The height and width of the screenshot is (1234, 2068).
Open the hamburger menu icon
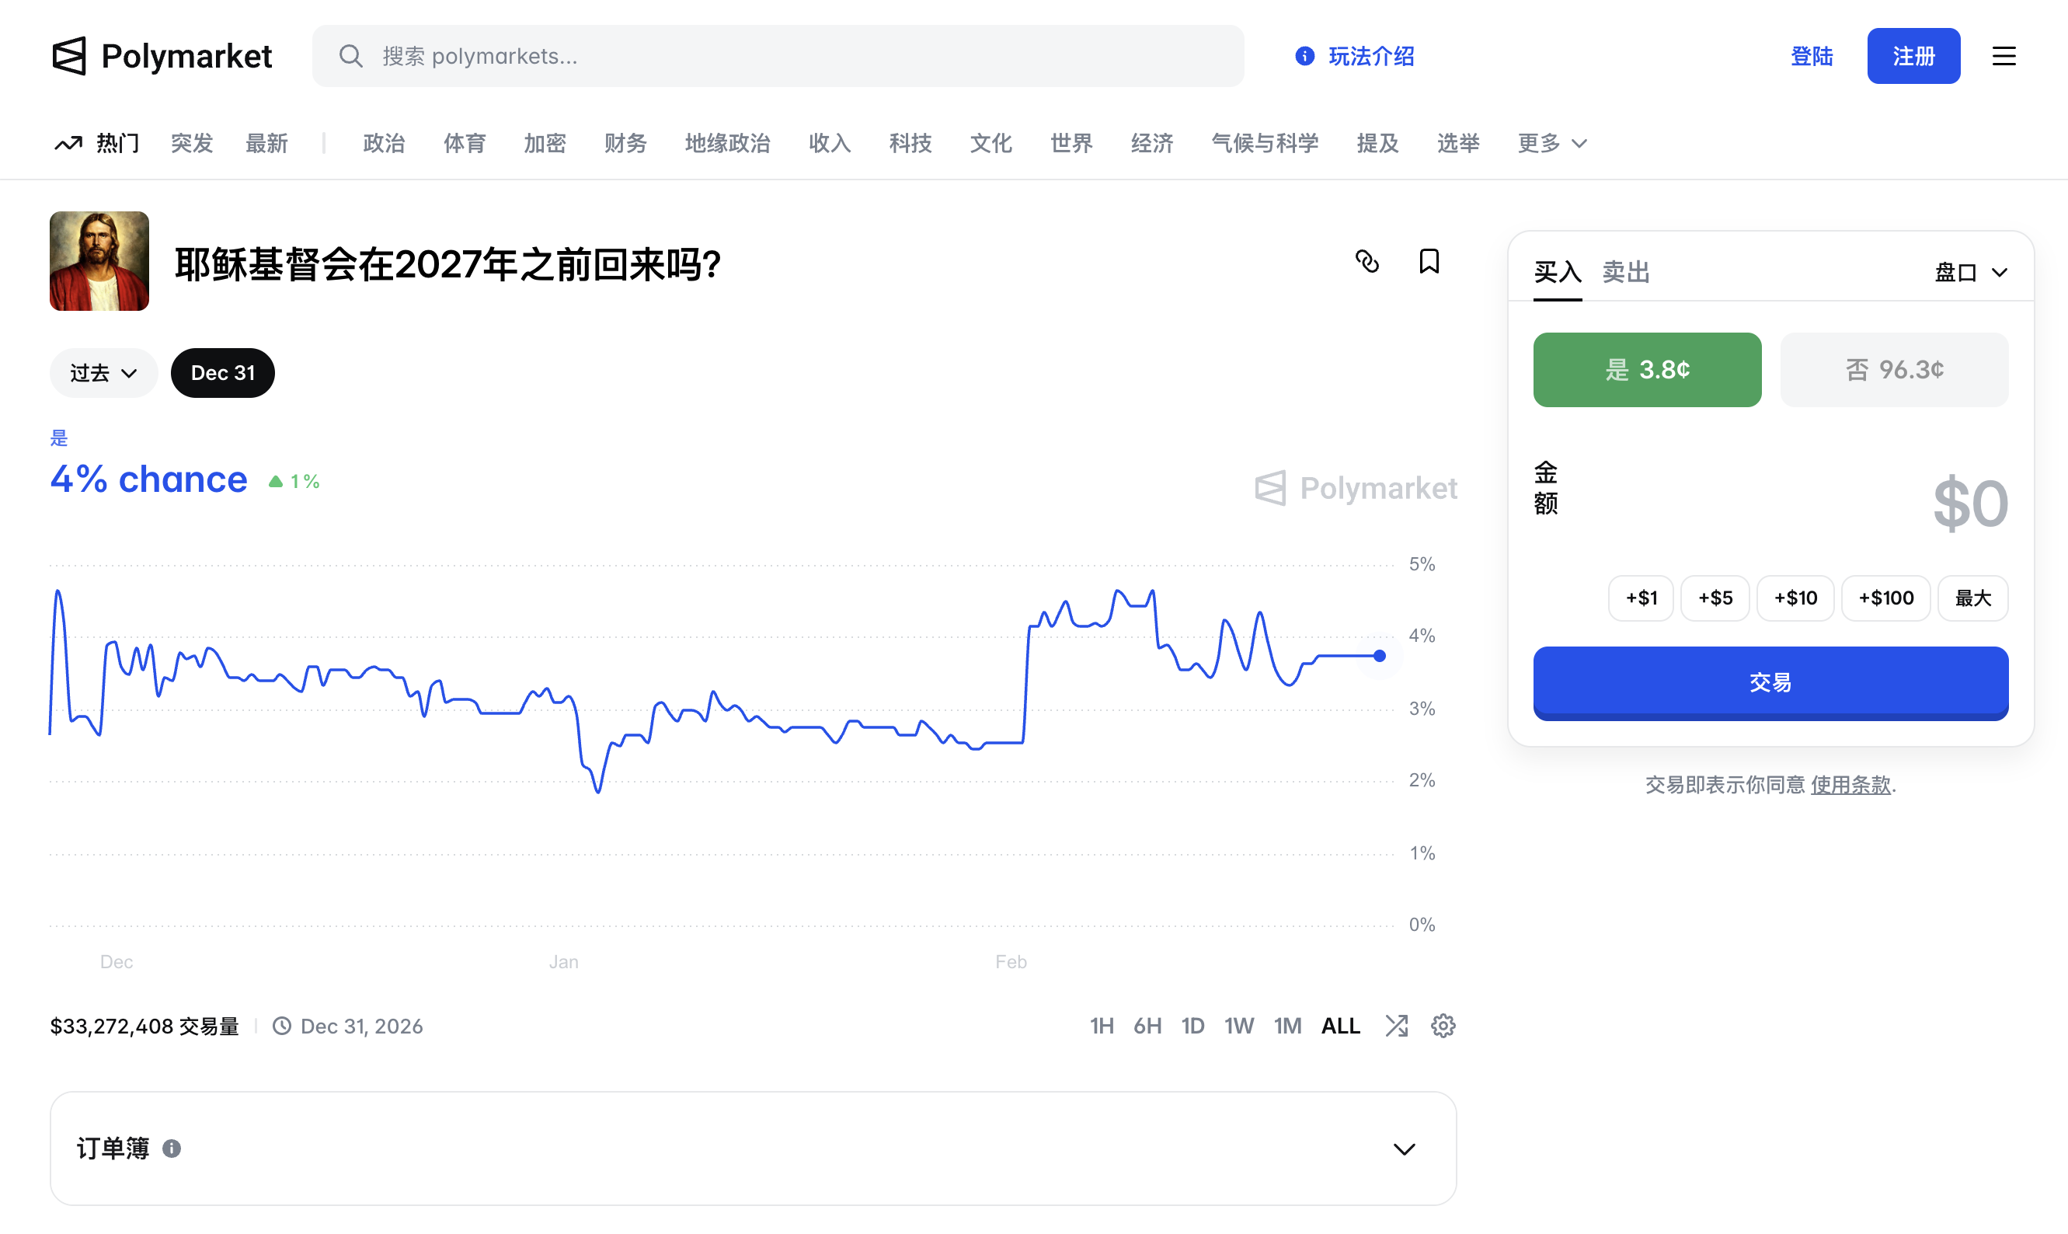[2004, 56]
